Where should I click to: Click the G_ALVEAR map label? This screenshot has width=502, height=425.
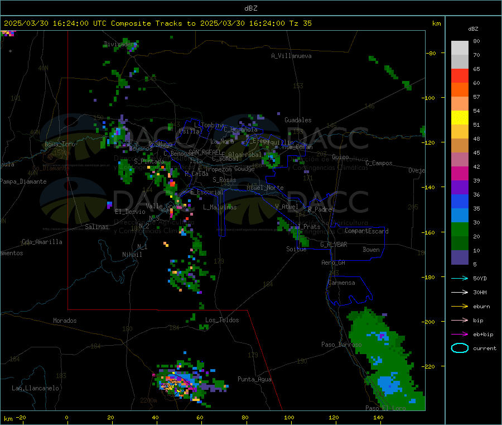(334, 245)
